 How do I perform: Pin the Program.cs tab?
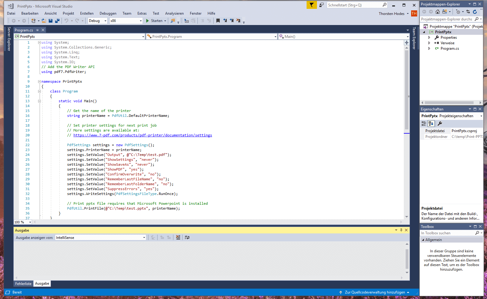37,30
